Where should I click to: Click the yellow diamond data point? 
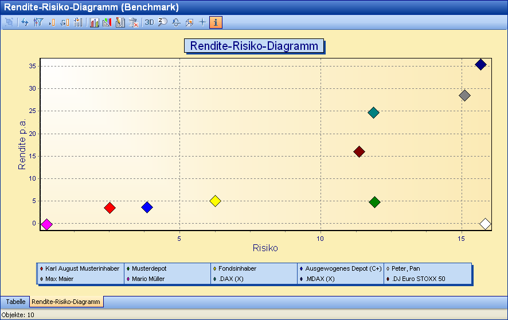[216, 201]
